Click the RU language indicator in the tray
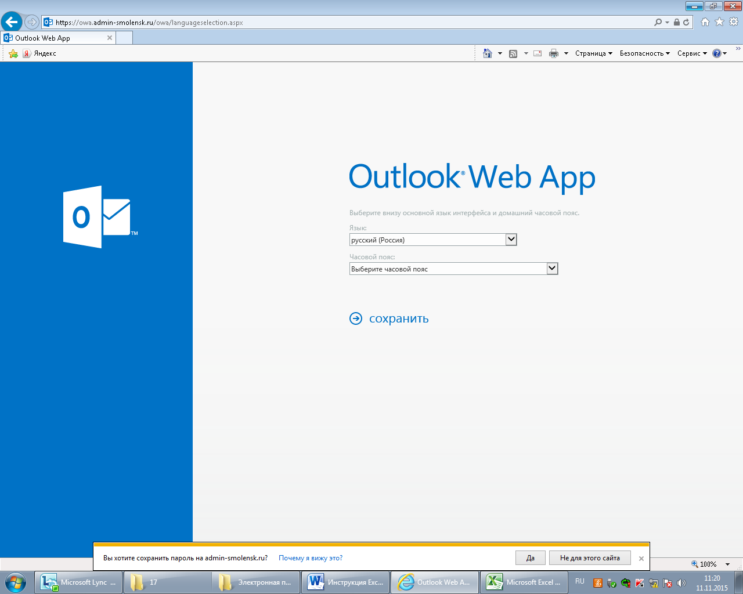 [580, 581]
